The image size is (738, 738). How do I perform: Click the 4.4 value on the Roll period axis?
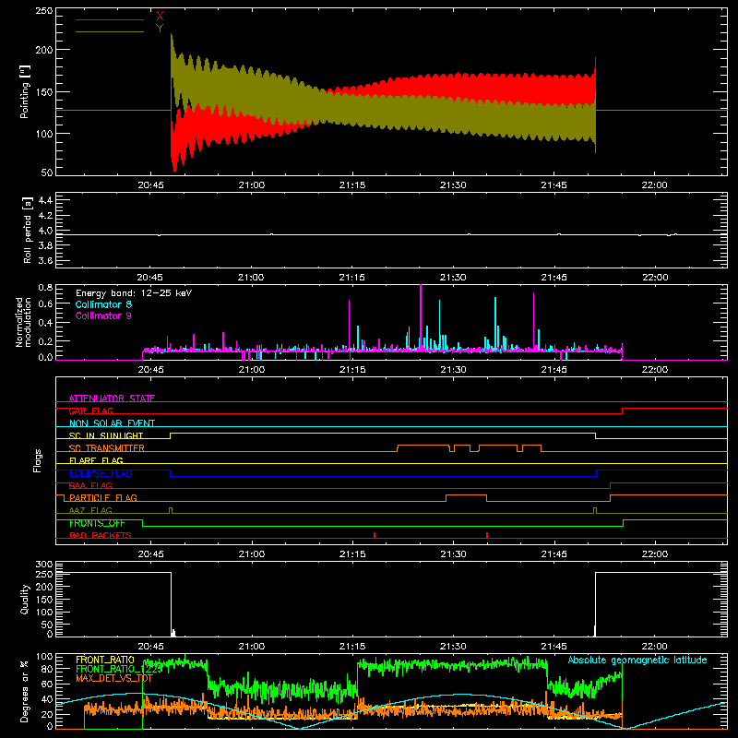[x=45, y=200]
